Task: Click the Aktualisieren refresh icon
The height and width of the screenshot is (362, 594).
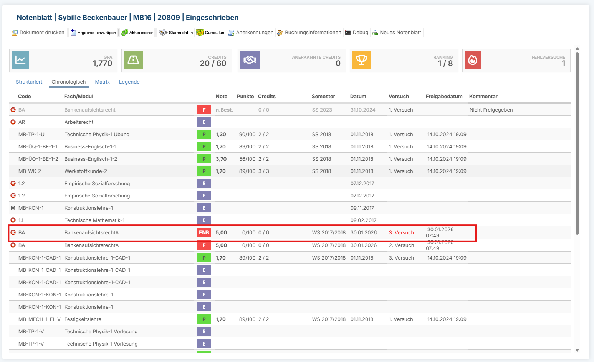Action: pyautogui.click(x=124, y=33)
